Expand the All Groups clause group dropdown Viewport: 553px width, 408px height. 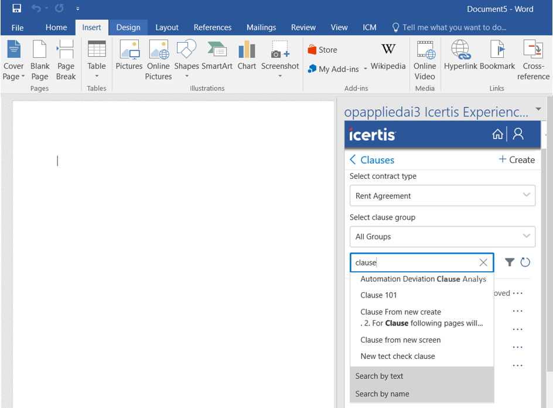[525, 237]
